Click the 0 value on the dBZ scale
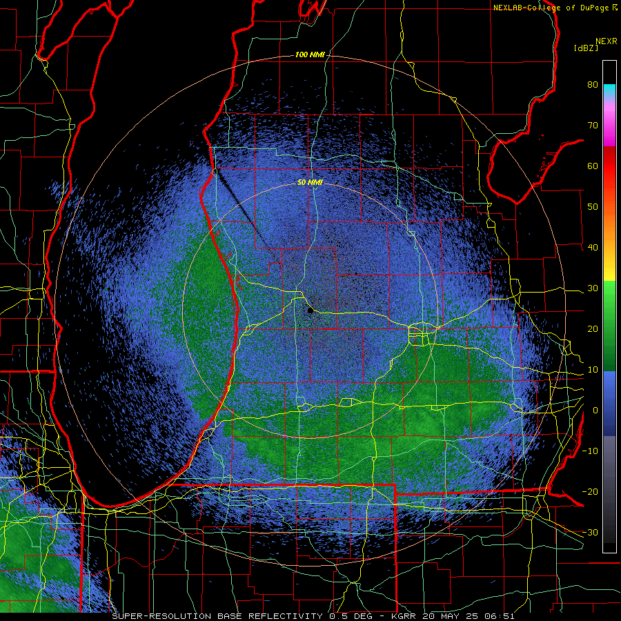Viewport: 621px width, 621px height. [595, 411]
